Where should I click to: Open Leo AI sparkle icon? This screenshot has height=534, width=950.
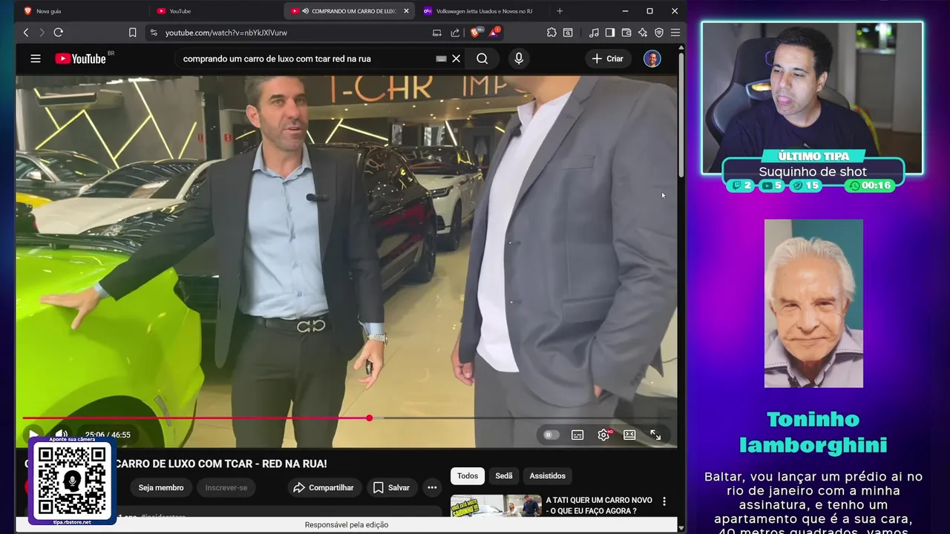coord(643,33)
